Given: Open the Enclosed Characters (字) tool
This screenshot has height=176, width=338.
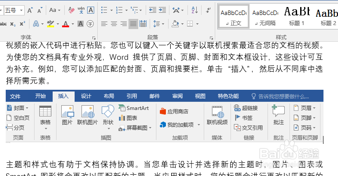Looking at the screenshot, I should point(90,24).
